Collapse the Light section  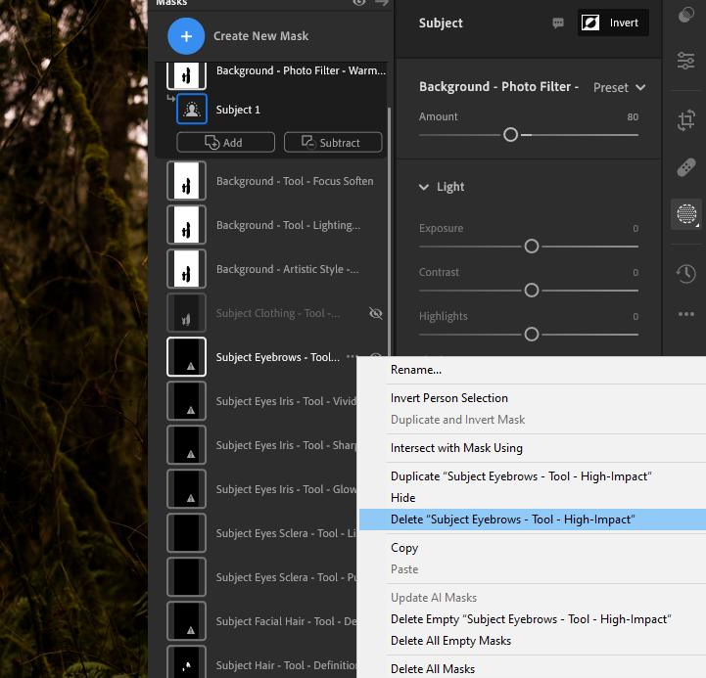coord(425,187)
